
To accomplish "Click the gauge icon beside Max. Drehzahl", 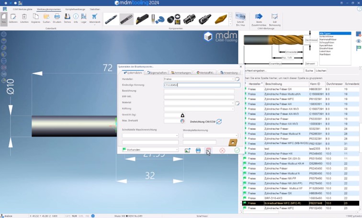I will (182, 121).
